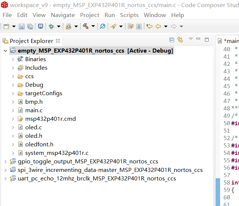The image size is (239, 206).
Task: Select oledfont.h in the project tree
Action: [x=39, y=144]
